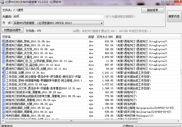Click doc icon of 西他列汀调研_沃文祥_2011.01.10.doc
The height and width of the screenshot is (127, 182).
tap(4, 53)
